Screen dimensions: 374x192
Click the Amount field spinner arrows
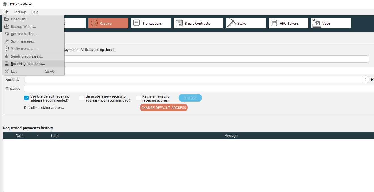[x=366, y=80]
